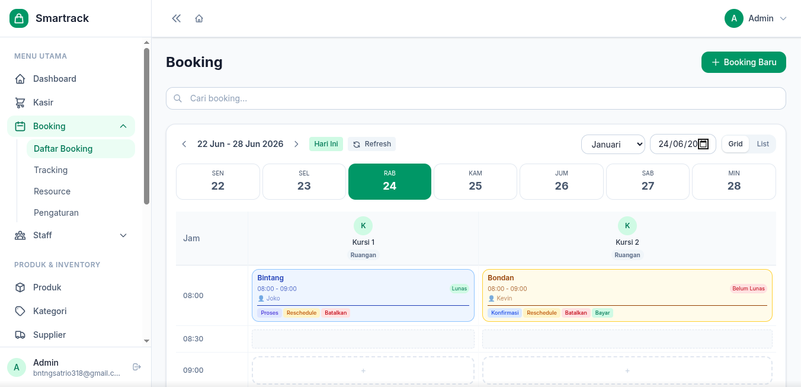
Task: Open the date picker calendar icon
Action: (703, 144)
